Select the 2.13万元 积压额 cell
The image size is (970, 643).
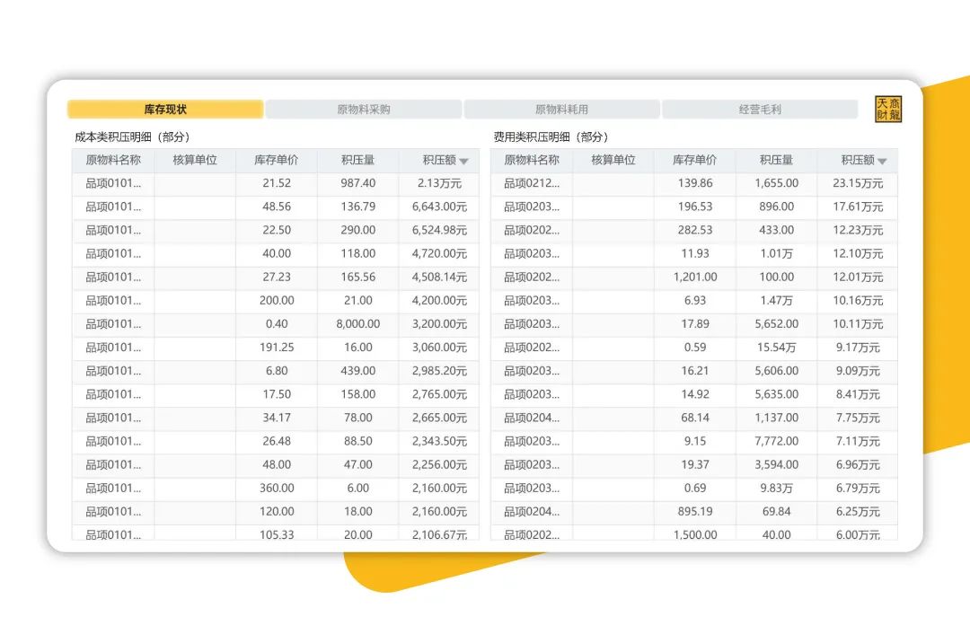(440, 183)
